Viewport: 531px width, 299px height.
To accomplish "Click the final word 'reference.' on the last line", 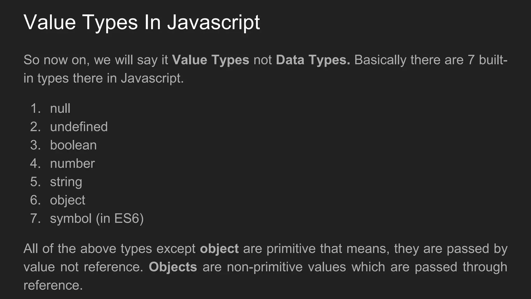I will click(53, 285).
